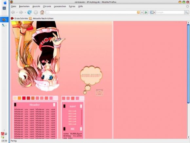Click the orange RSS feed icon in address bar
The width and height of the screenshot is (190, 143).
tap(138, 12)
